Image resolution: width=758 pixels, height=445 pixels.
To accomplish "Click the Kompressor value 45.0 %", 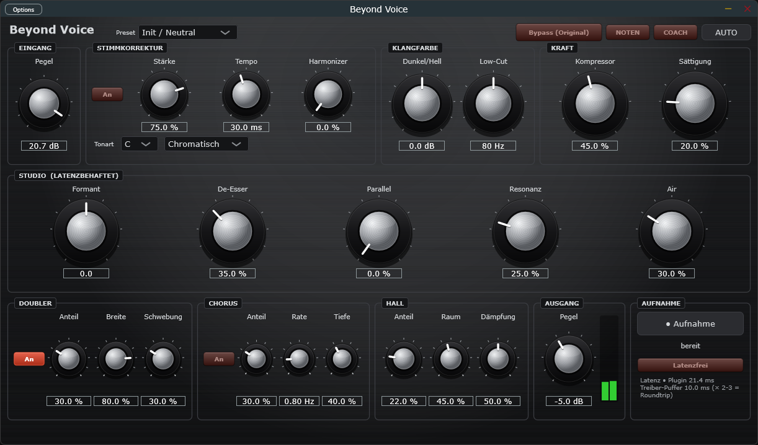I will tap(595, 146).
